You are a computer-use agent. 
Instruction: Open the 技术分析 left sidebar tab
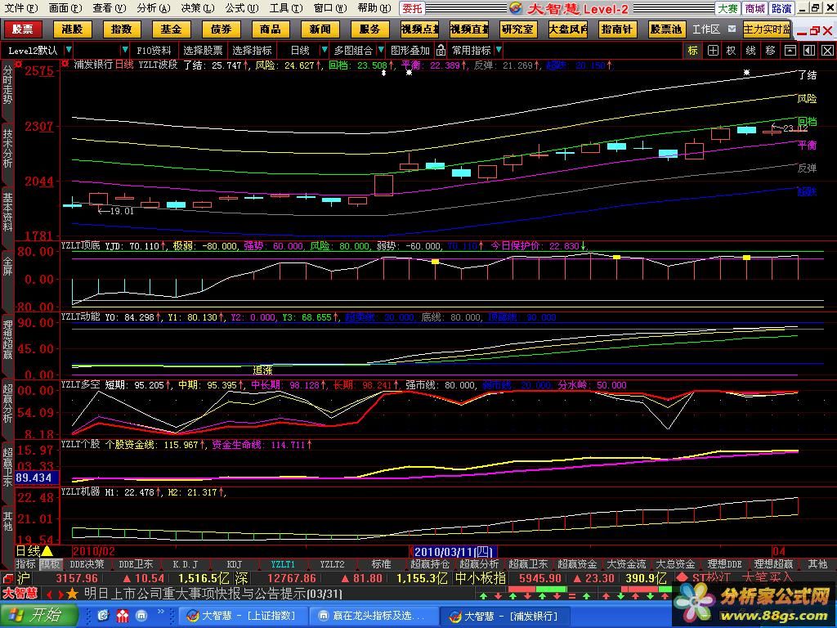point(7,148)
